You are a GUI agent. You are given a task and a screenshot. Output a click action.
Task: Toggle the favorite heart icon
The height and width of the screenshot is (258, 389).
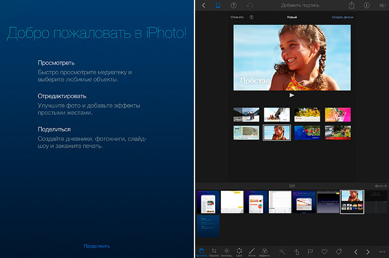[324, 252]
